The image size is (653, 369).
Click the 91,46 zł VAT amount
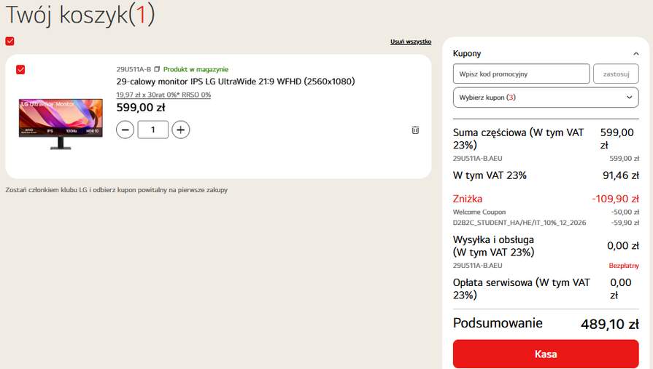[x=620, y=175]
